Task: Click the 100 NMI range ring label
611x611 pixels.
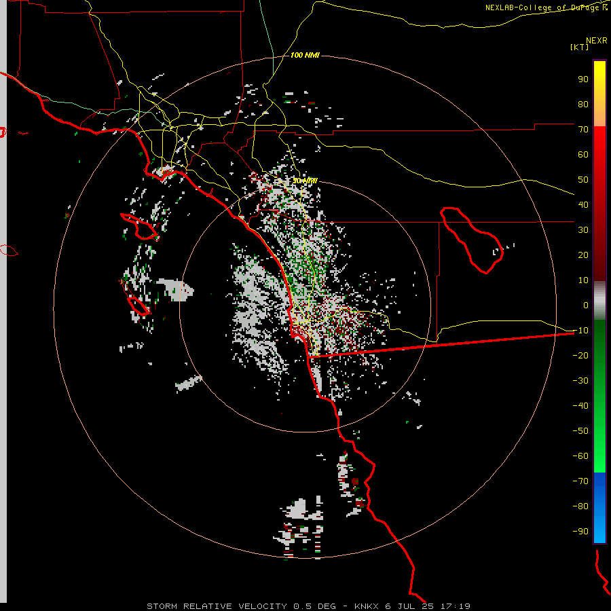Action: pos(305,55)
